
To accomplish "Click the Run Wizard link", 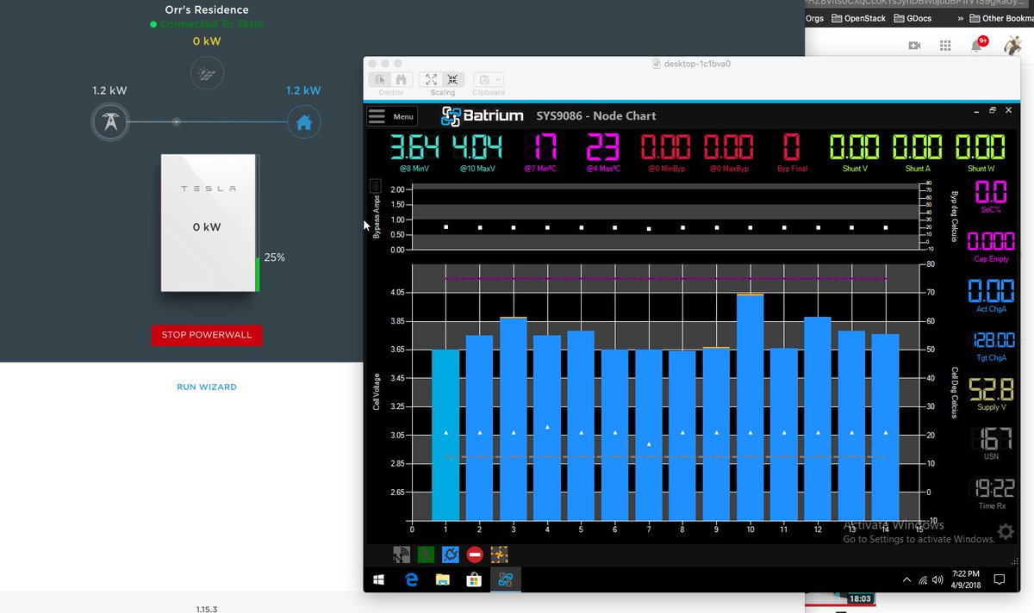I will 207,387.
